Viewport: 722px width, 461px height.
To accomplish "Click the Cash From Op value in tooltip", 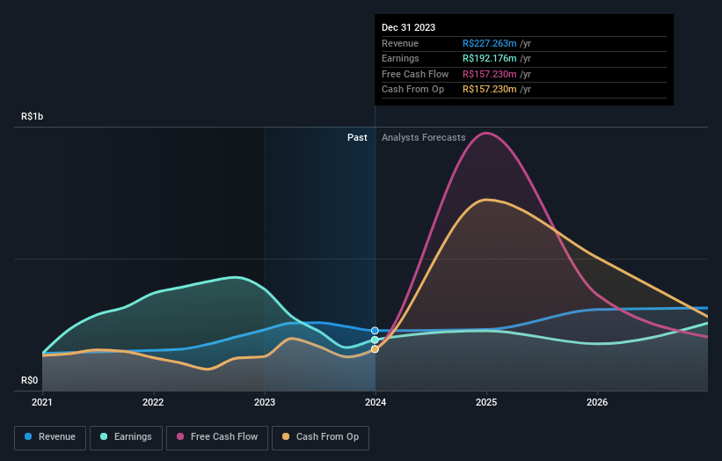I will pos(490,90).
